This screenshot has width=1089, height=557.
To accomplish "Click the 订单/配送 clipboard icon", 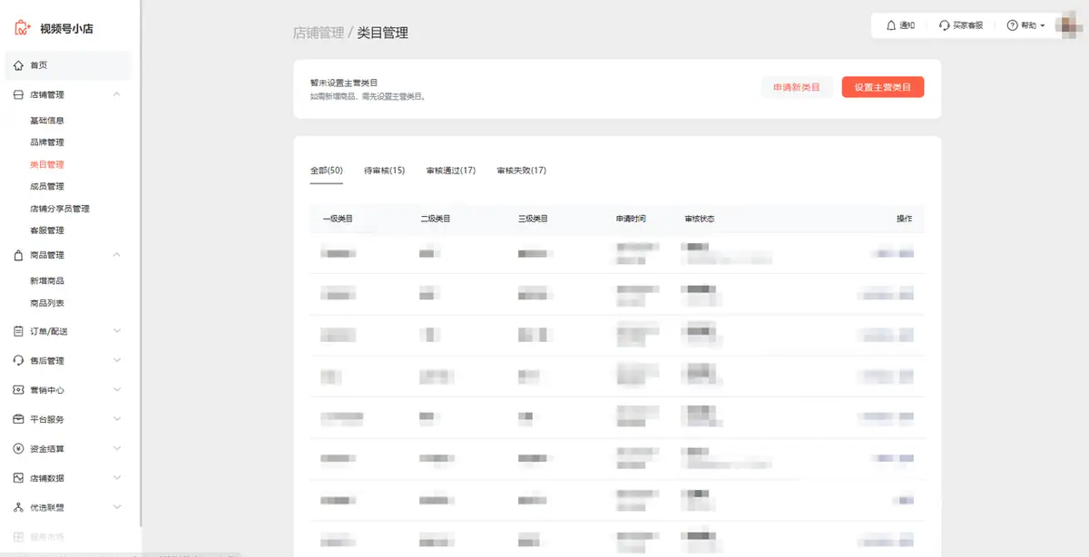I will (x=19, y=331).
